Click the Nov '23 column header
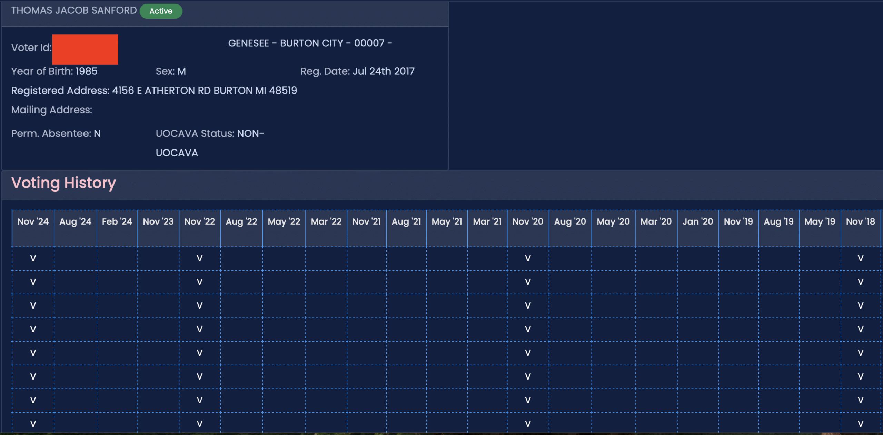 pyautogui.click(x=158, y=228)
